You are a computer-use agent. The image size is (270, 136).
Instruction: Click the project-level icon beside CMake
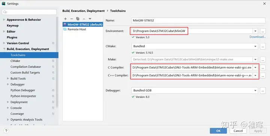[x=53, y=61]
